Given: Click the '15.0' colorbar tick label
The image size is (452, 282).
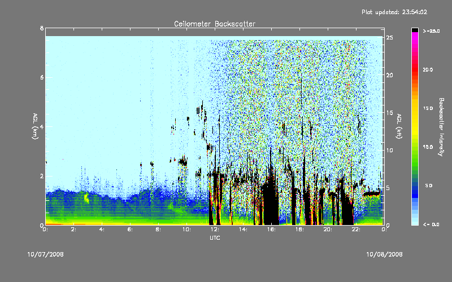Looking at the screenshot, I should coord(428,108).
